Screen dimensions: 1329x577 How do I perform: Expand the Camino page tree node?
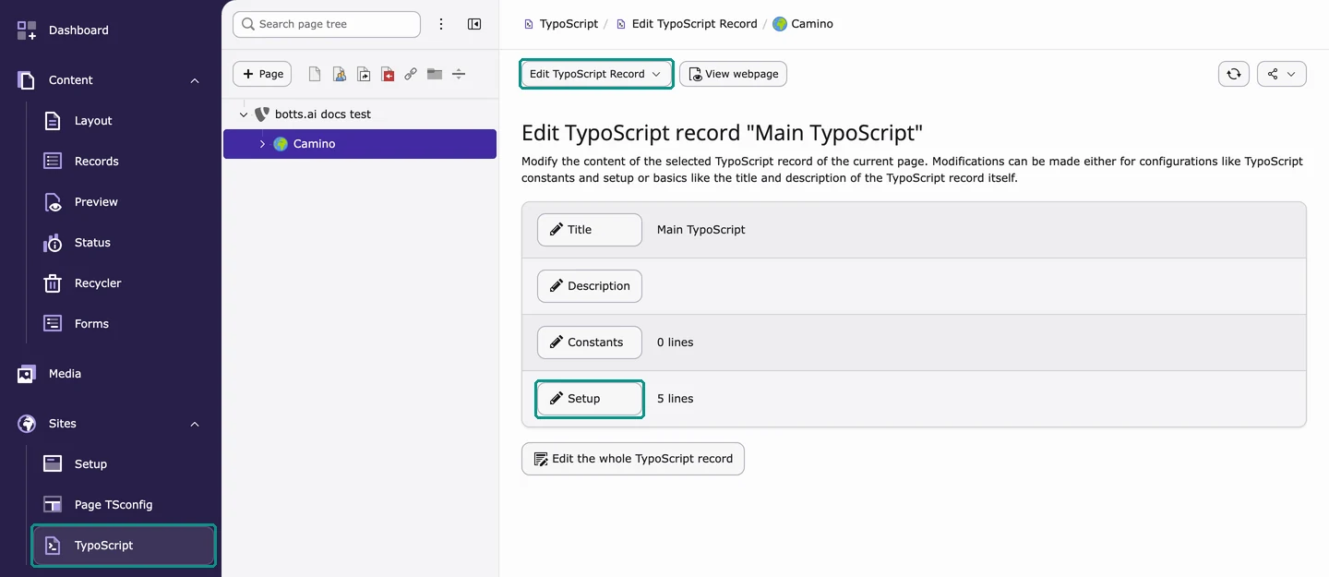pos(262,144)
